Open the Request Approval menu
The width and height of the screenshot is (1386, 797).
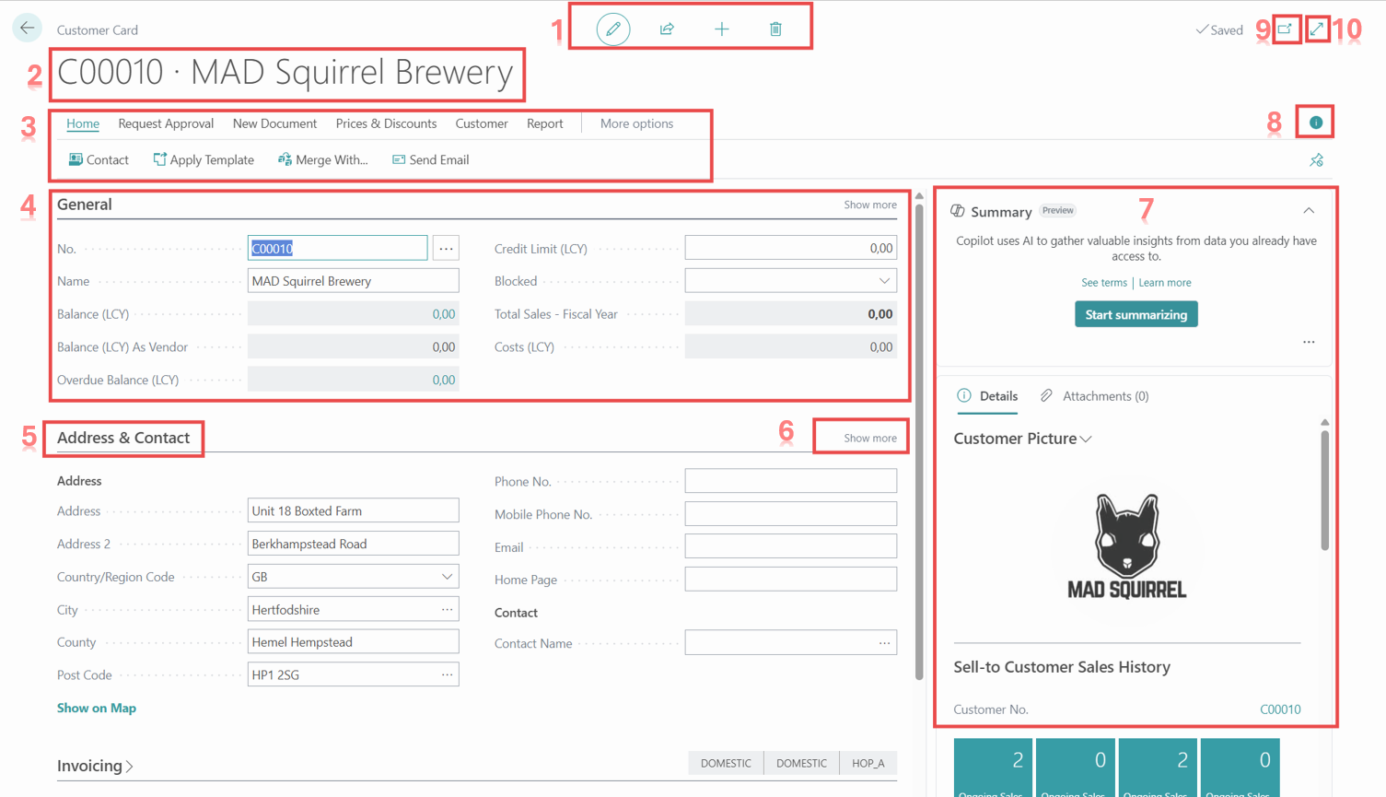(x=166, y=123)
